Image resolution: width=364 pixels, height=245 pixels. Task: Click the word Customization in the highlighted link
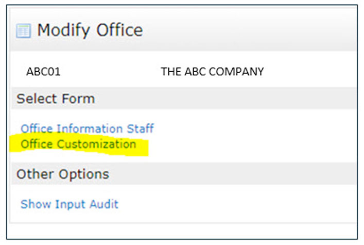click(96, 144)
